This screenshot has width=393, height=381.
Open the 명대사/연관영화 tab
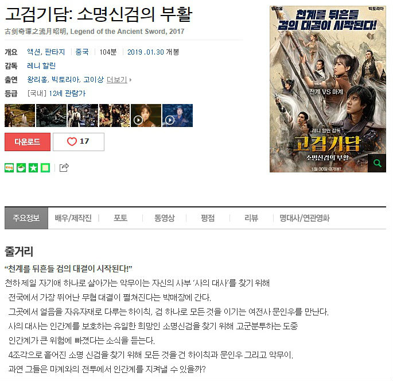pos(305,218)
